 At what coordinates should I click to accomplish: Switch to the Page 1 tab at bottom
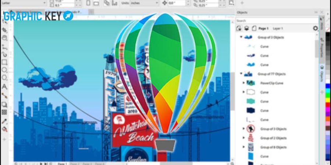[62, 164]
